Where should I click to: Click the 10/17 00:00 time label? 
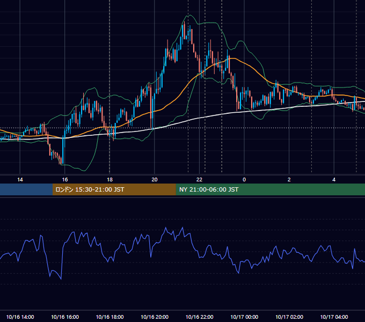pyautogui.click(x=244, y=317)
